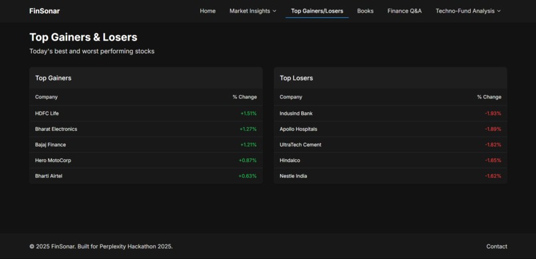Click the -1.93% value
536x259 pixels.
coord(493,114)
